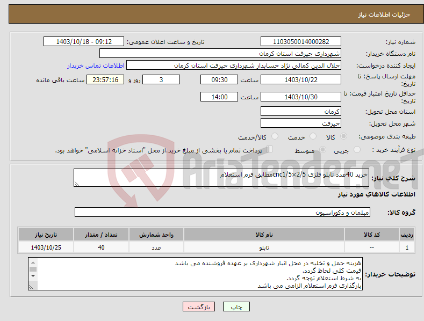Image resolution: width=424 pixels, height=321 pixels.
Task: Click the down arrow in buyer notes scrollbar
Action: pyautogui.click(x=33, y=276)
